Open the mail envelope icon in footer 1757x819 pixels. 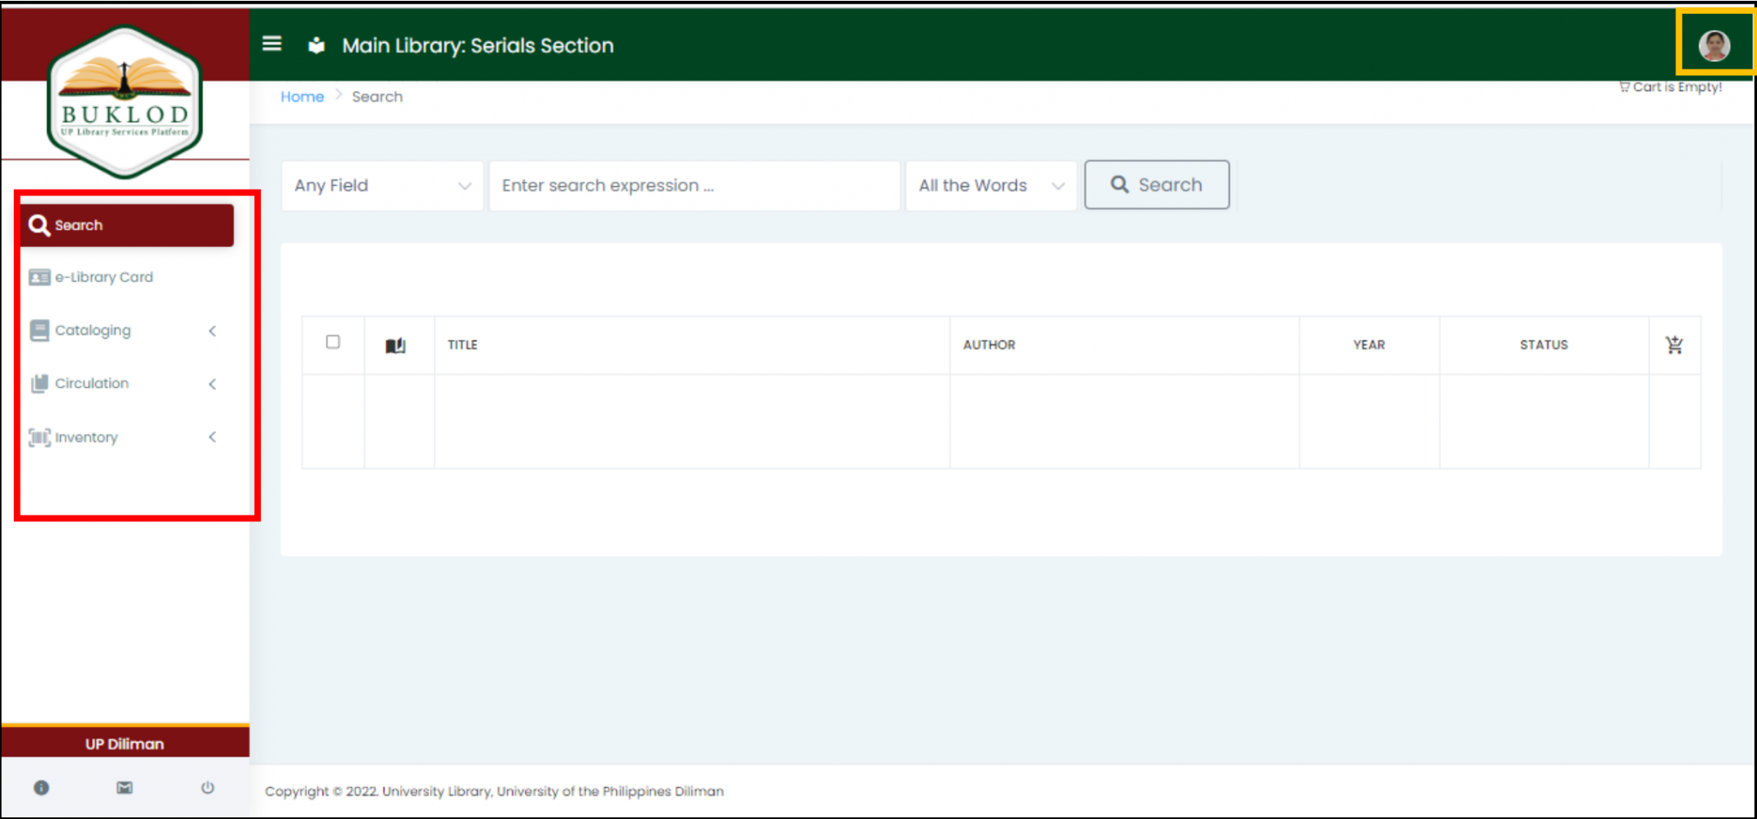point(124,787)
